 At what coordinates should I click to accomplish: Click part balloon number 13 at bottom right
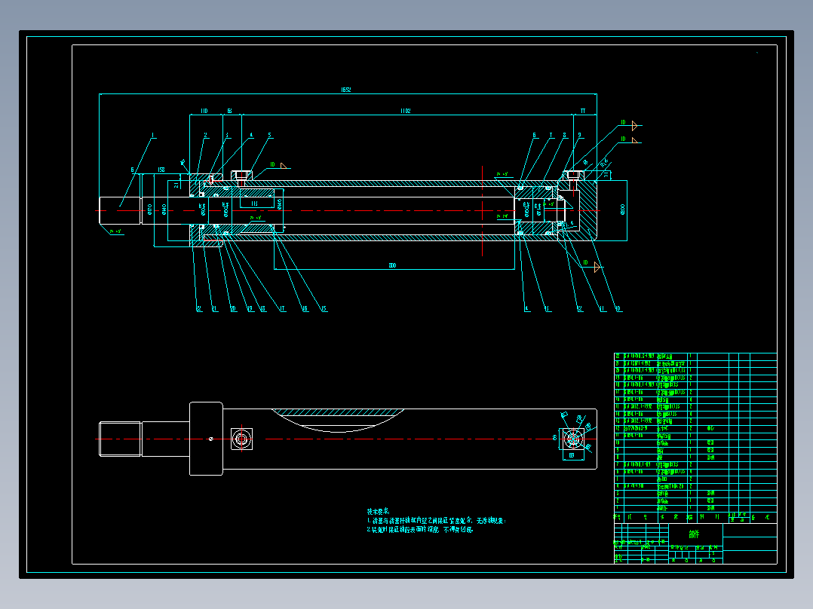coord(547,308)
